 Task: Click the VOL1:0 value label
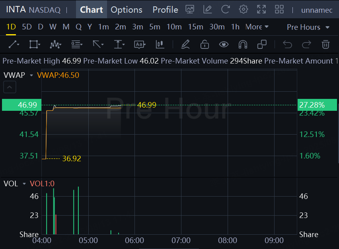tap(42, 184)
